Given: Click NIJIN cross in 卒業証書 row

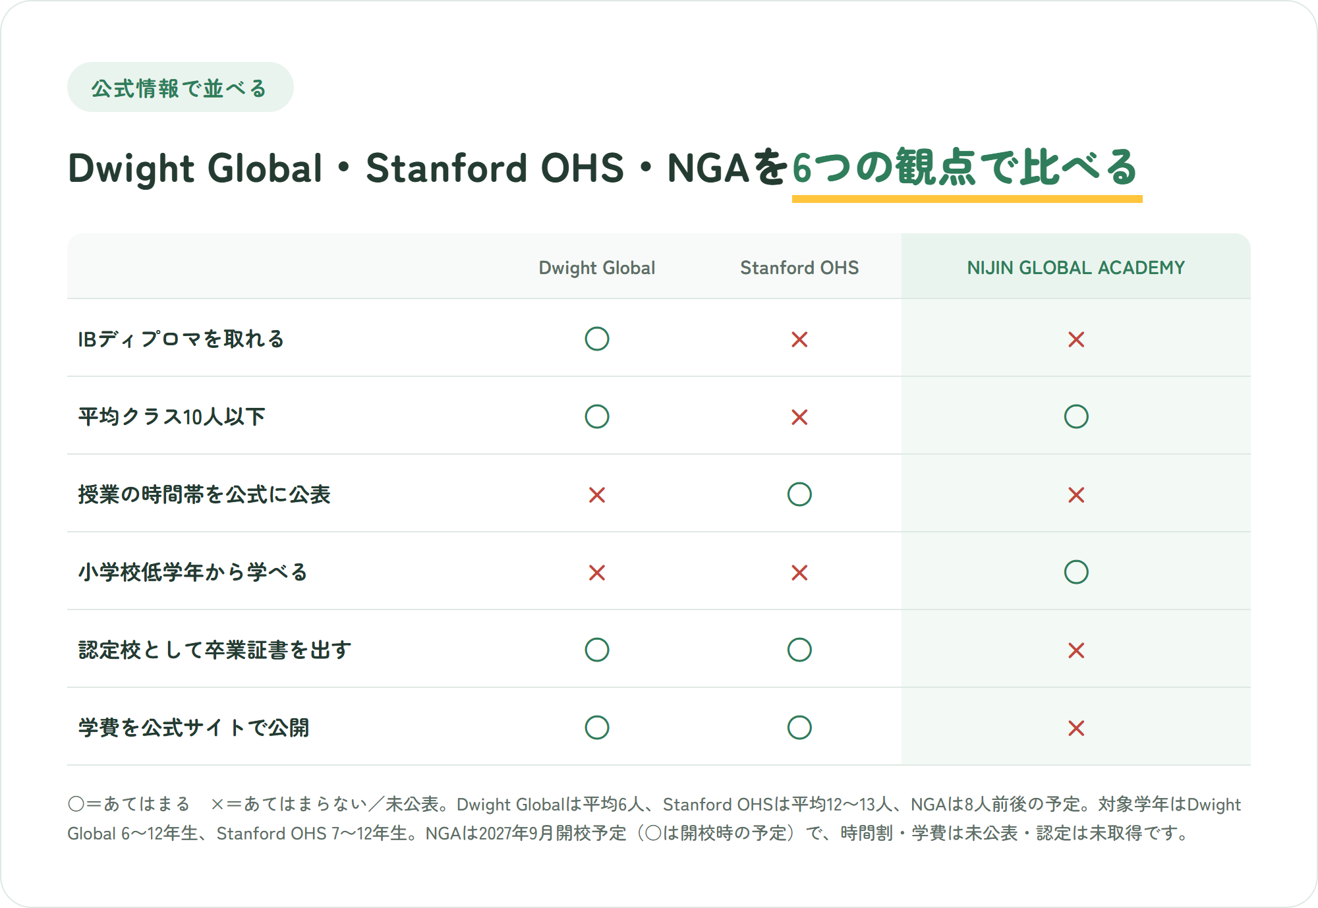Looking at the screenshot, I should coord(1076,650).
